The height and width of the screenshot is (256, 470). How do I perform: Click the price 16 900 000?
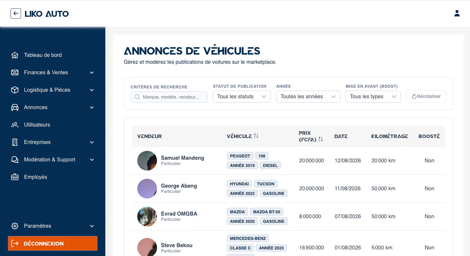(312, 248)
